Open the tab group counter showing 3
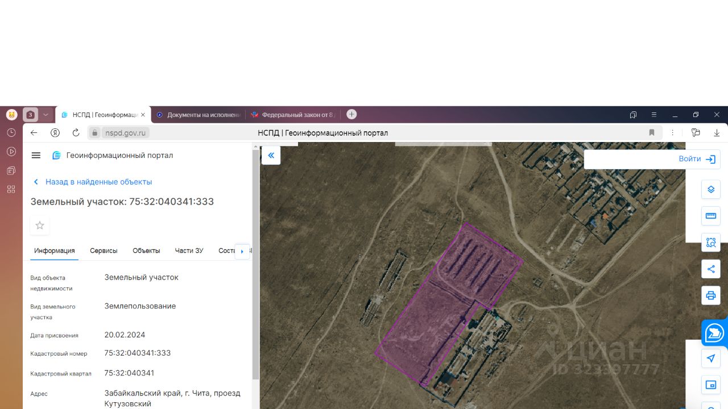This screenshot has width=728, height=409. [31, 115]
